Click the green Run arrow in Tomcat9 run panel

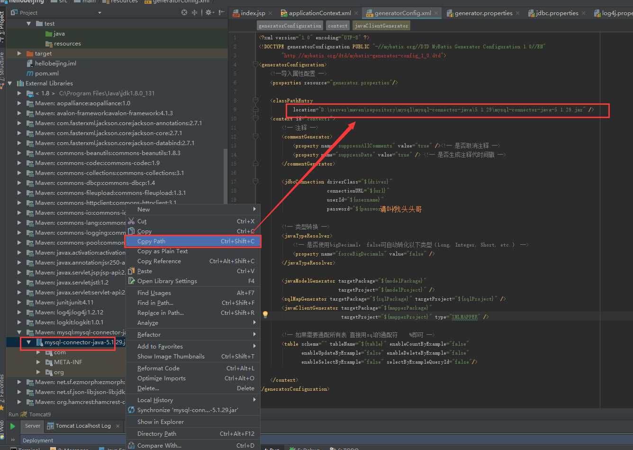coord(13,426)
